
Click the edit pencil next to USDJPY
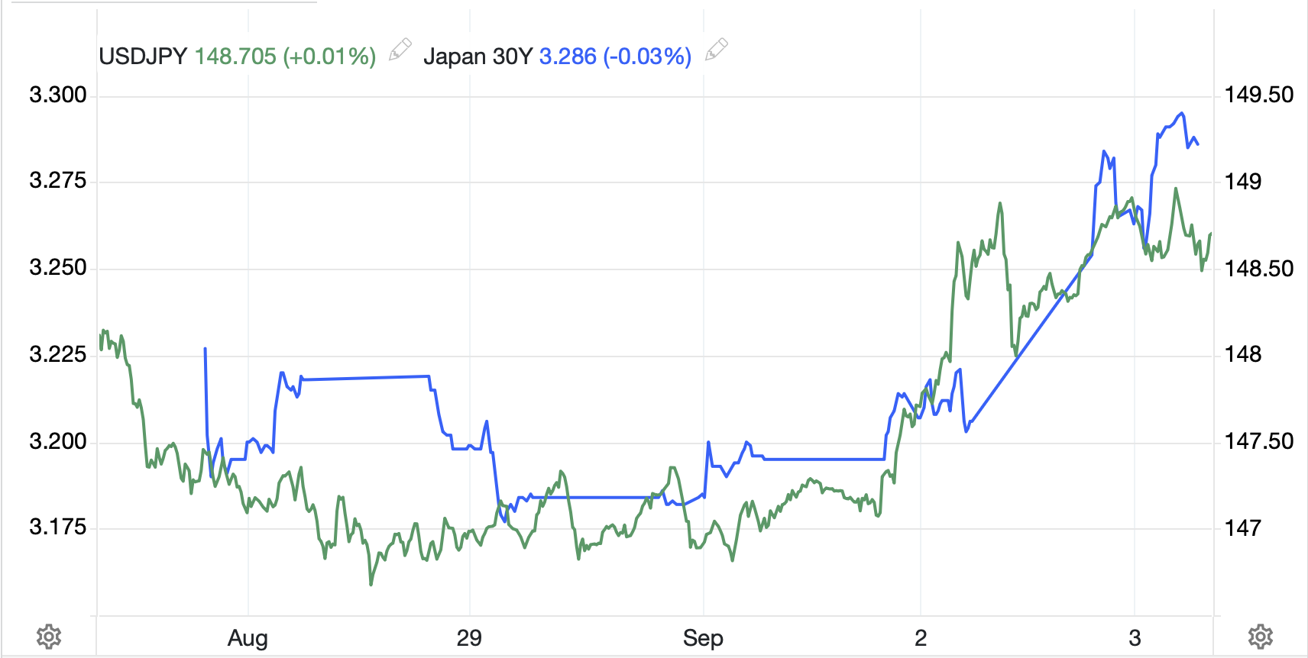(400, 50)
